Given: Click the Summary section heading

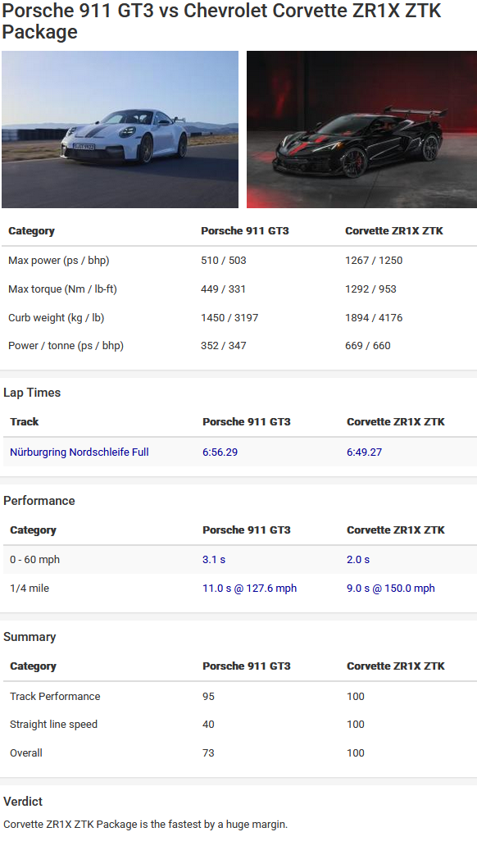Looking at the screenshot, I should [30, 637].
